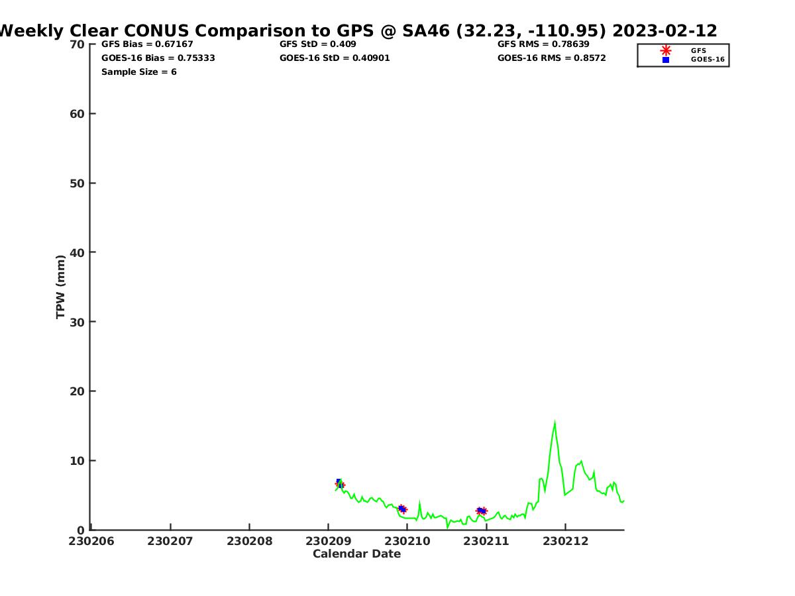The image size is (795, 596).
Task: Click the GFS RMS value text
Action: [x=543, y=44]
